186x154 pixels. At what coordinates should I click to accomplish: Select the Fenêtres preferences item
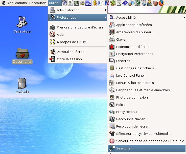click(147, 61)
